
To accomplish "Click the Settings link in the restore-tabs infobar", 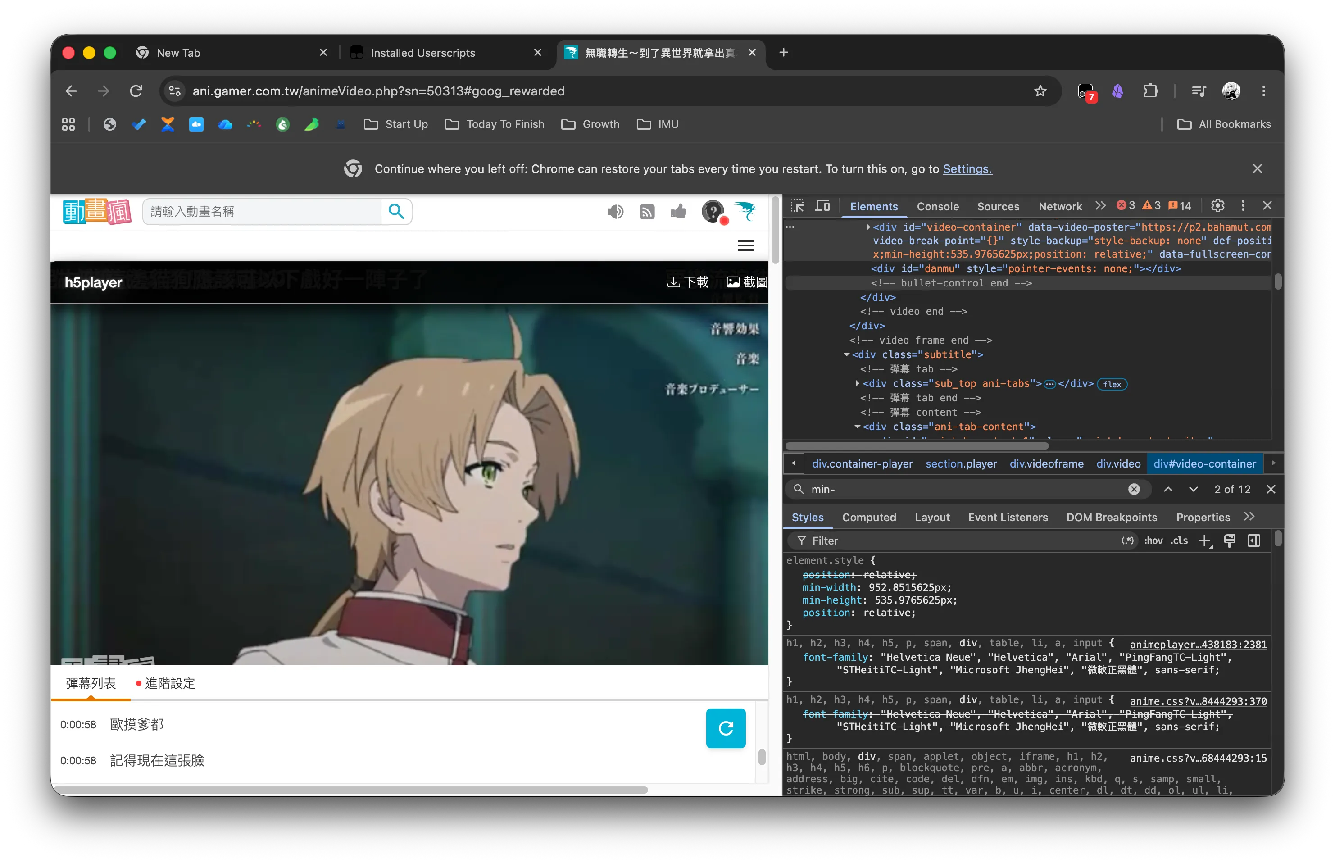I will [967, 168].
